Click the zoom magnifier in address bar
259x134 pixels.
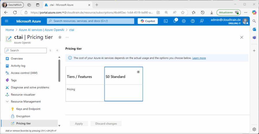coord(166,13)
